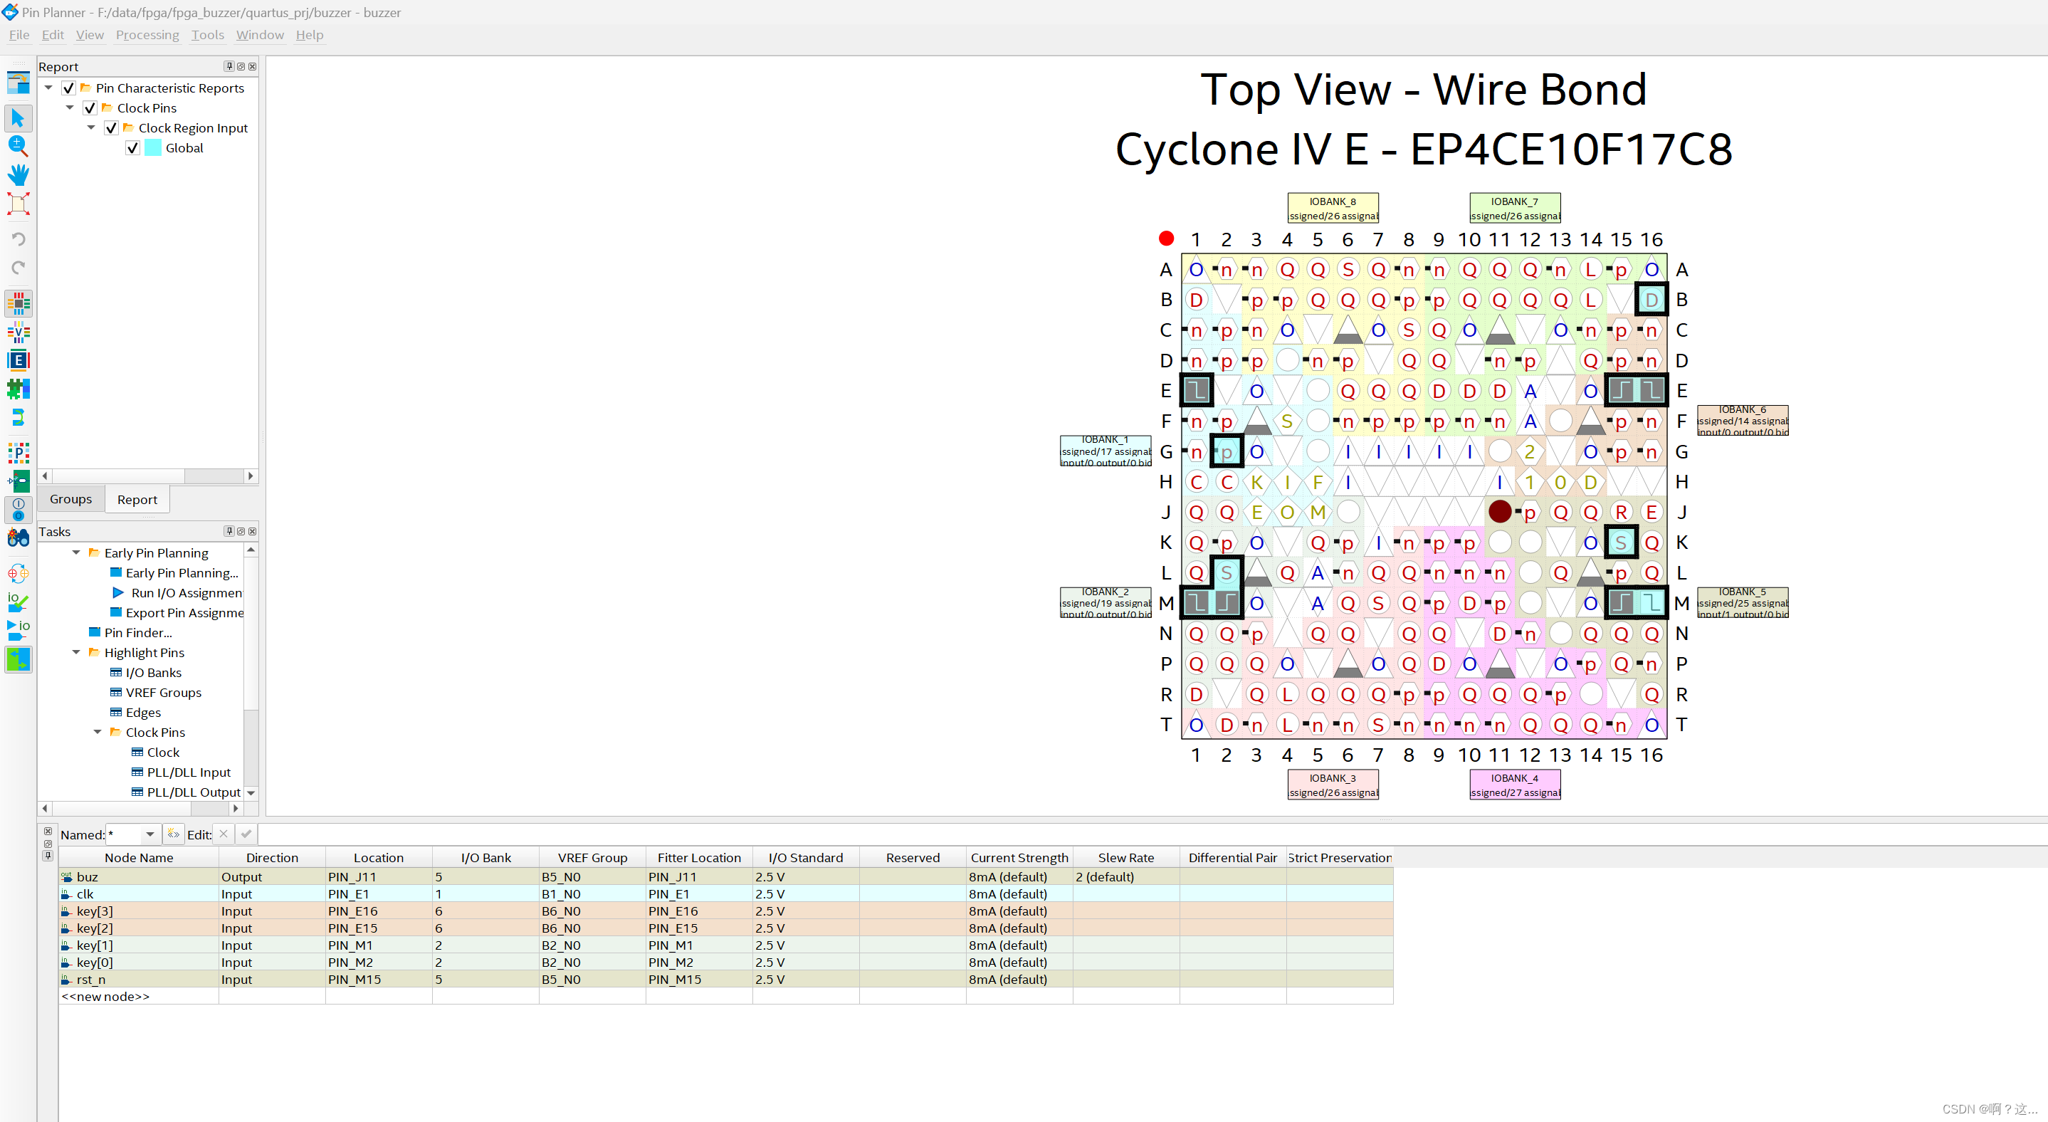Select the buz node row
This screenshot has height=1122, width=2048.
point(725,876)
